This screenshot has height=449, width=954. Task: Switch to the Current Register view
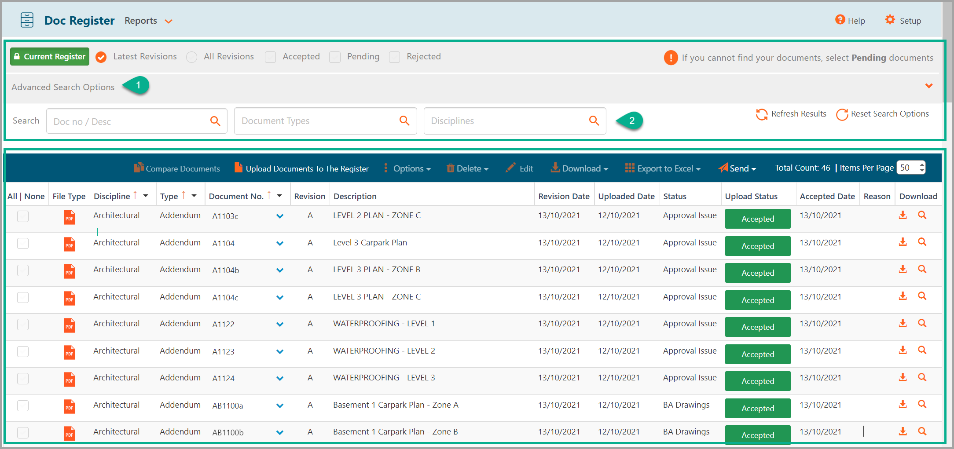click(x=49, y=56)
